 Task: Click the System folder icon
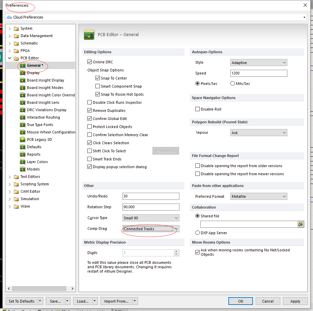click(x=16, y=29)
